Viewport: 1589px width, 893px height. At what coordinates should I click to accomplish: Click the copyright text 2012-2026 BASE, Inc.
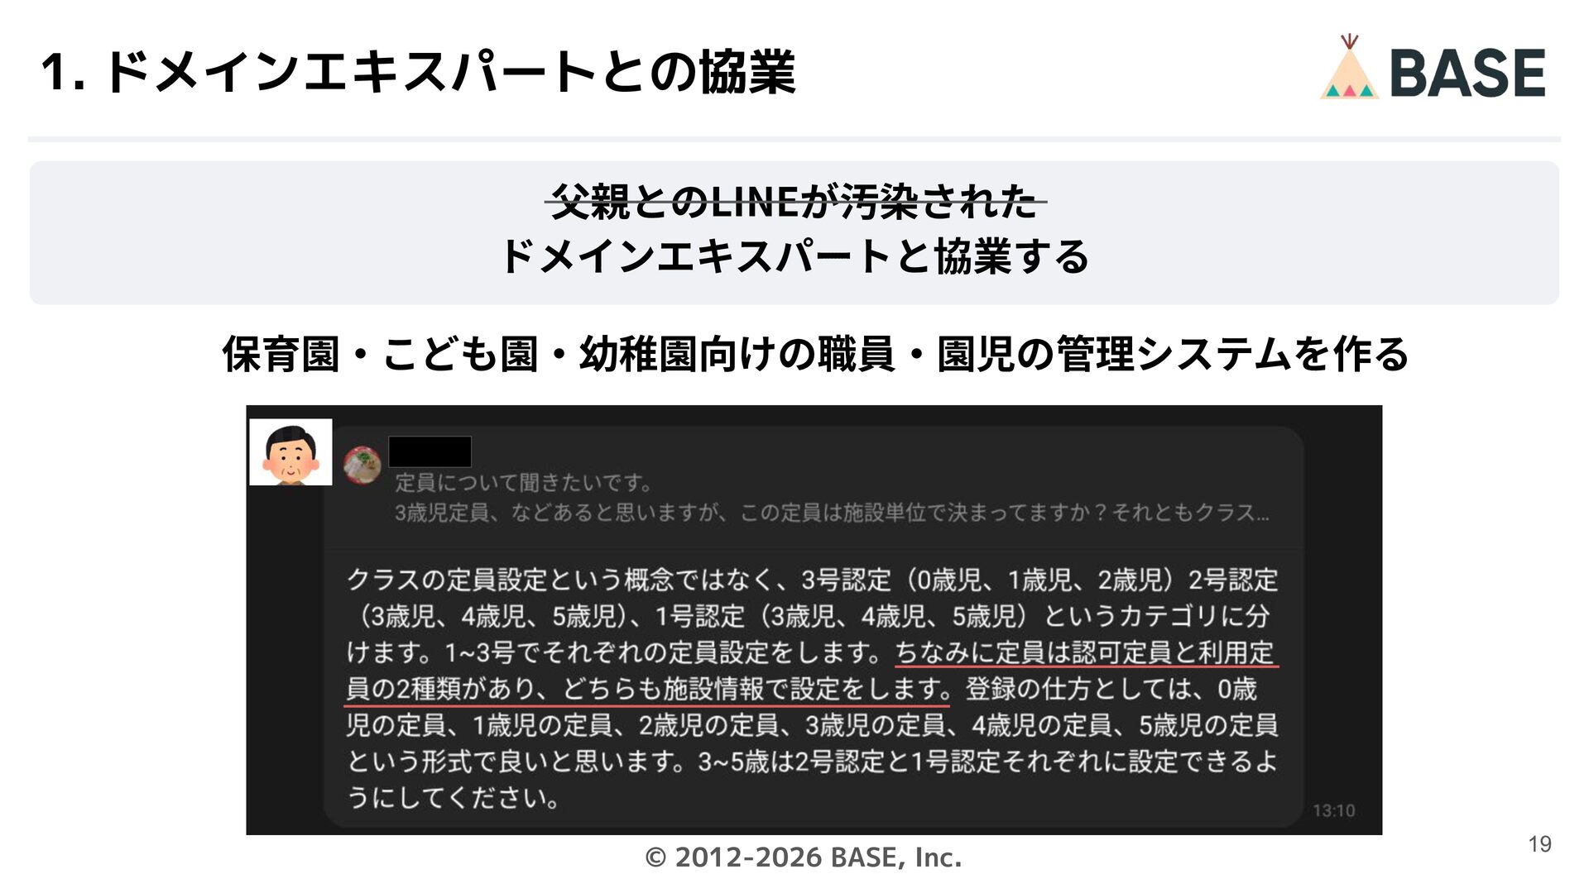pyautogui.click(x=803, y=857)
